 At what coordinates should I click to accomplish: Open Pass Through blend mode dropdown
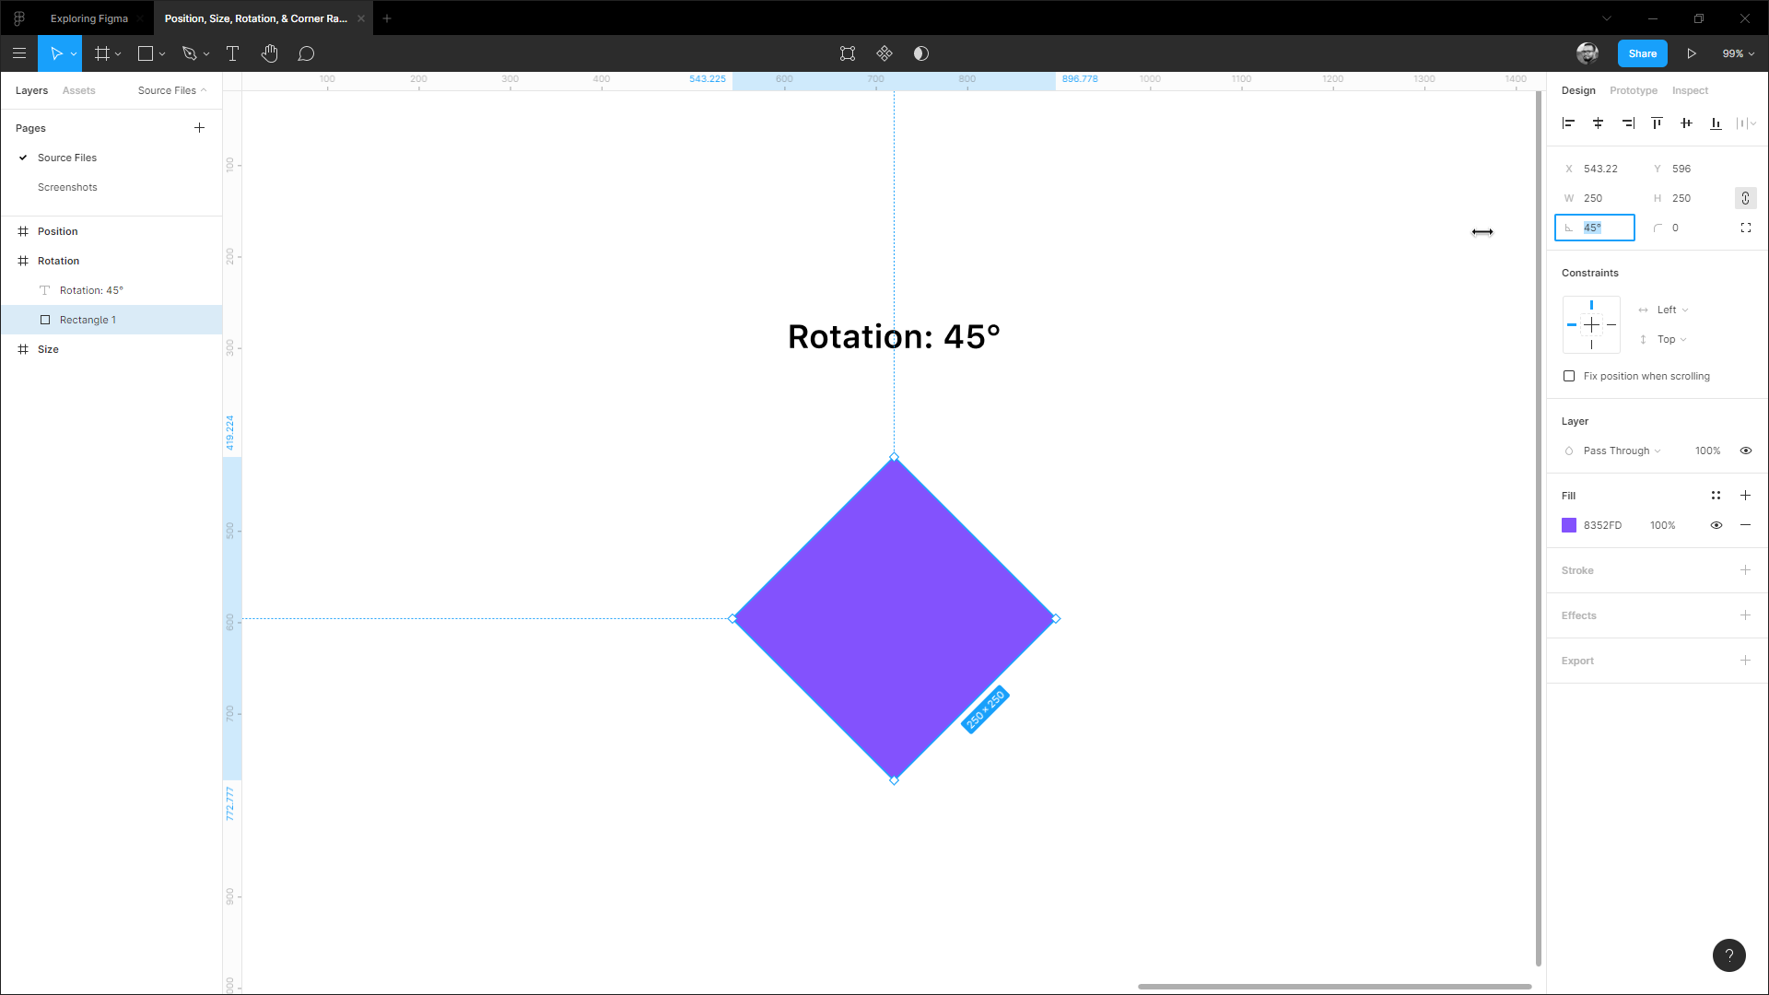click(1622, 451)
